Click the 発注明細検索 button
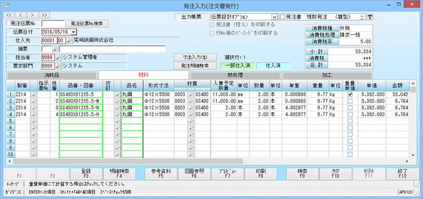Screen dimensions: 423x199 pyautogui.click(x=195, y=66)
